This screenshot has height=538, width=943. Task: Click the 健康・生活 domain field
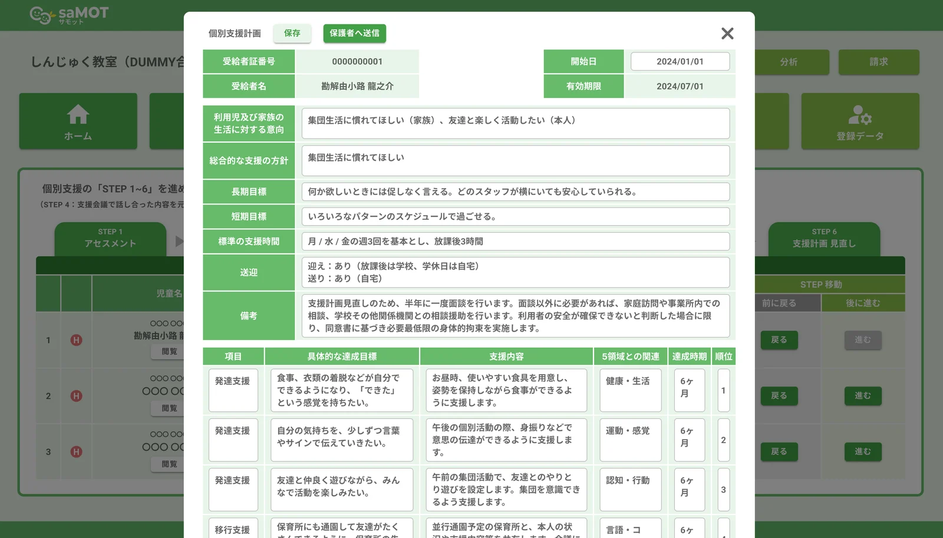(x=631, y=390)
